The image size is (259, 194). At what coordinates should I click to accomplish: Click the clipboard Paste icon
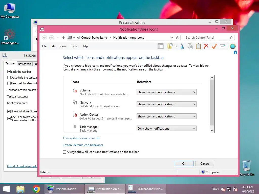[198, 46]
